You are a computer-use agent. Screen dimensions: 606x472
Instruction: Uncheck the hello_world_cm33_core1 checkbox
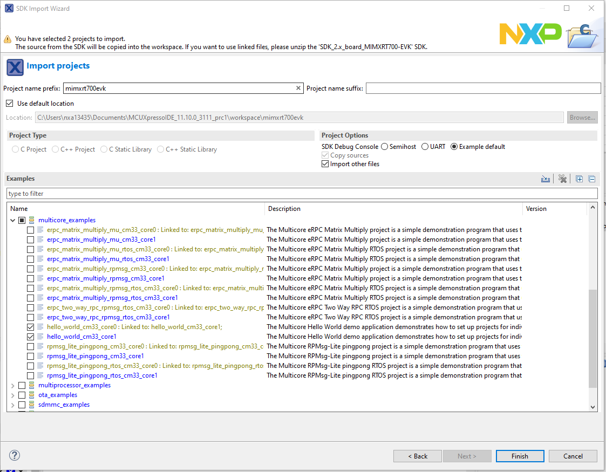click(x=31, y=337)
